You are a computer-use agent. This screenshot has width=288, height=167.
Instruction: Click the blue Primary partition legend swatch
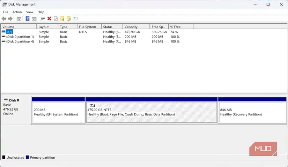tap(27, 157)
